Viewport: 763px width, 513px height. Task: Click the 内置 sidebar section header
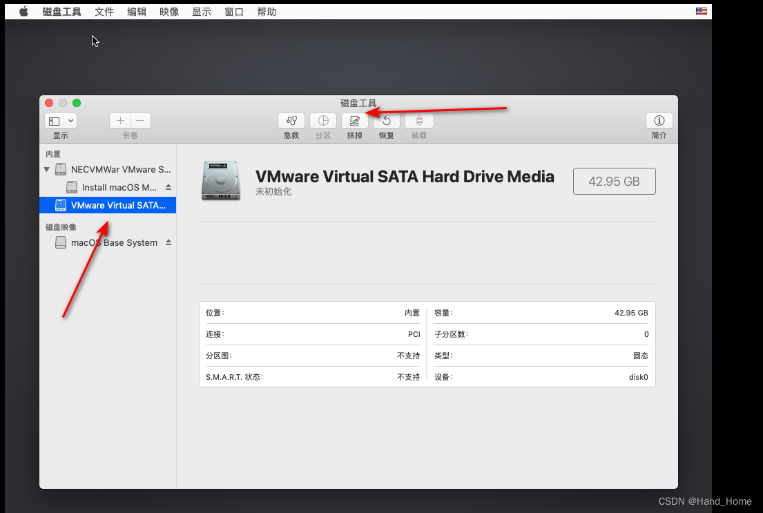tap(53, 154)
